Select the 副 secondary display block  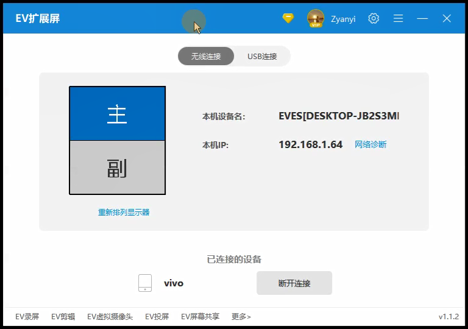tap(117, 168)
